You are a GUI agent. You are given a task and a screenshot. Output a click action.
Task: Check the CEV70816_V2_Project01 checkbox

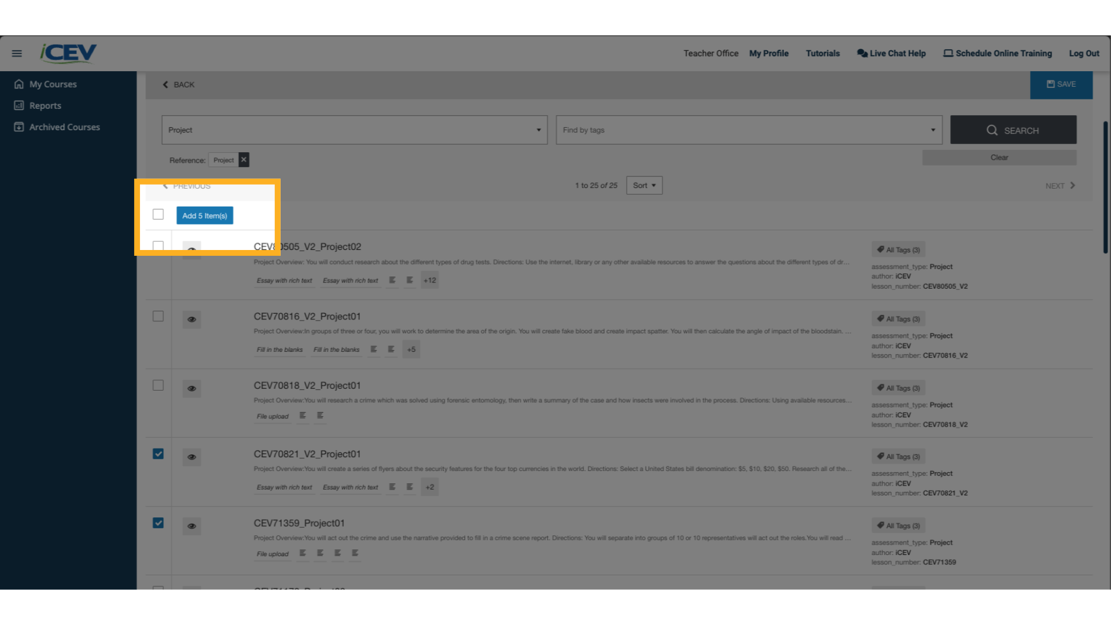pyautogui.click(x=158, y=316)
